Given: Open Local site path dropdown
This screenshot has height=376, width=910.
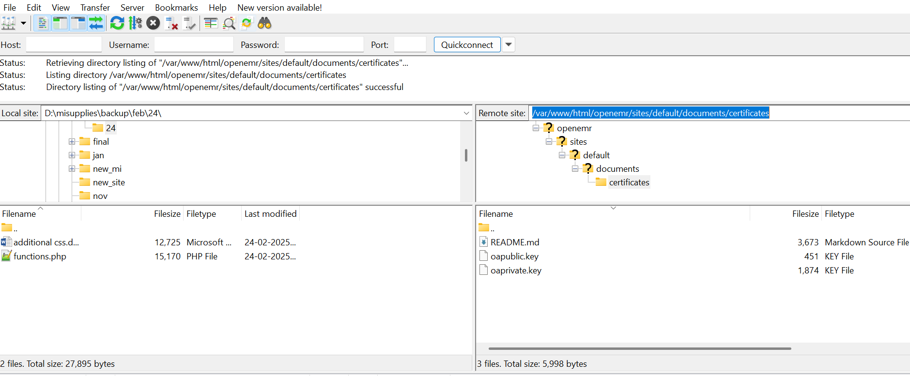Looking at the screenshot, I should click(466, 113).
